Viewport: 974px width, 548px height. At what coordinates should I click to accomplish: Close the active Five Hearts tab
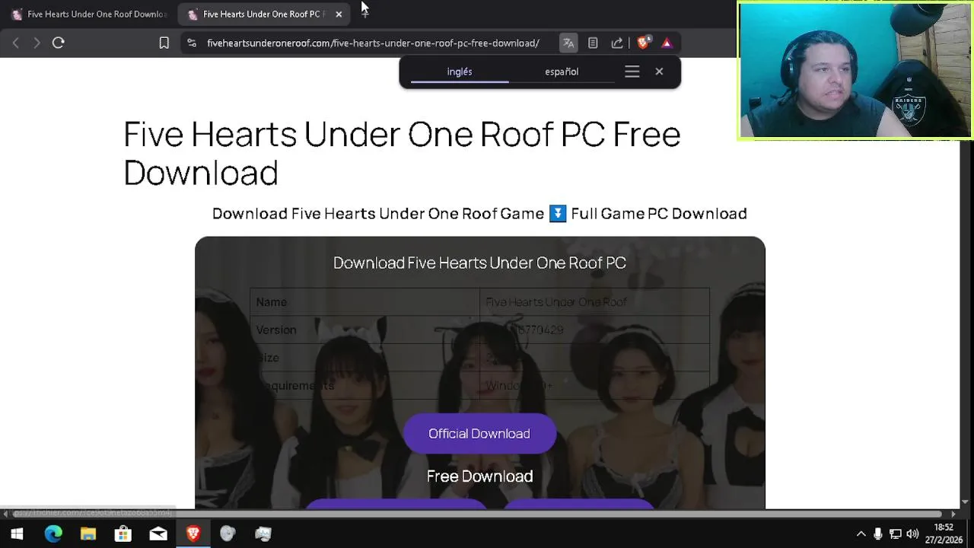coord(339,14)
